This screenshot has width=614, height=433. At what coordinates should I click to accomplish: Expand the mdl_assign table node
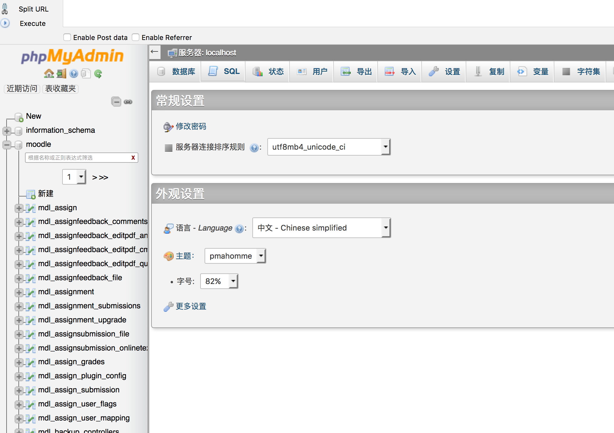pyautogui.click(x=19, y=208)
